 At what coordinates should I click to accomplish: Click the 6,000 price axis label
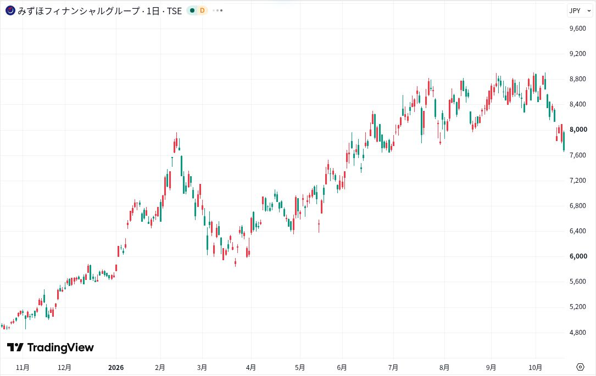pos(578,256)
